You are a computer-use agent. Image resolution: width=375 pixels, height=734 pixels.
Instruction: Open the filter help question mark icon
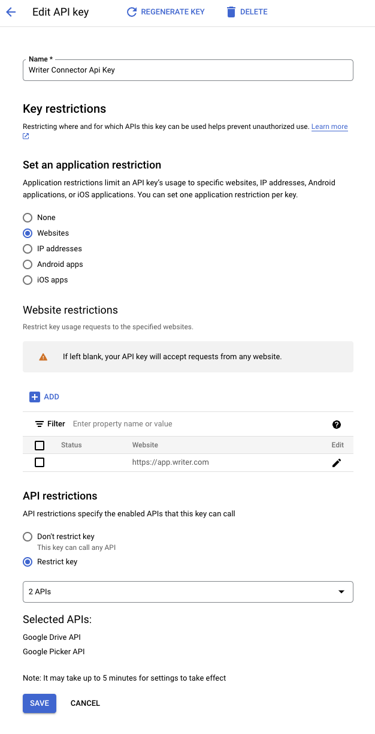pos(337,425)
